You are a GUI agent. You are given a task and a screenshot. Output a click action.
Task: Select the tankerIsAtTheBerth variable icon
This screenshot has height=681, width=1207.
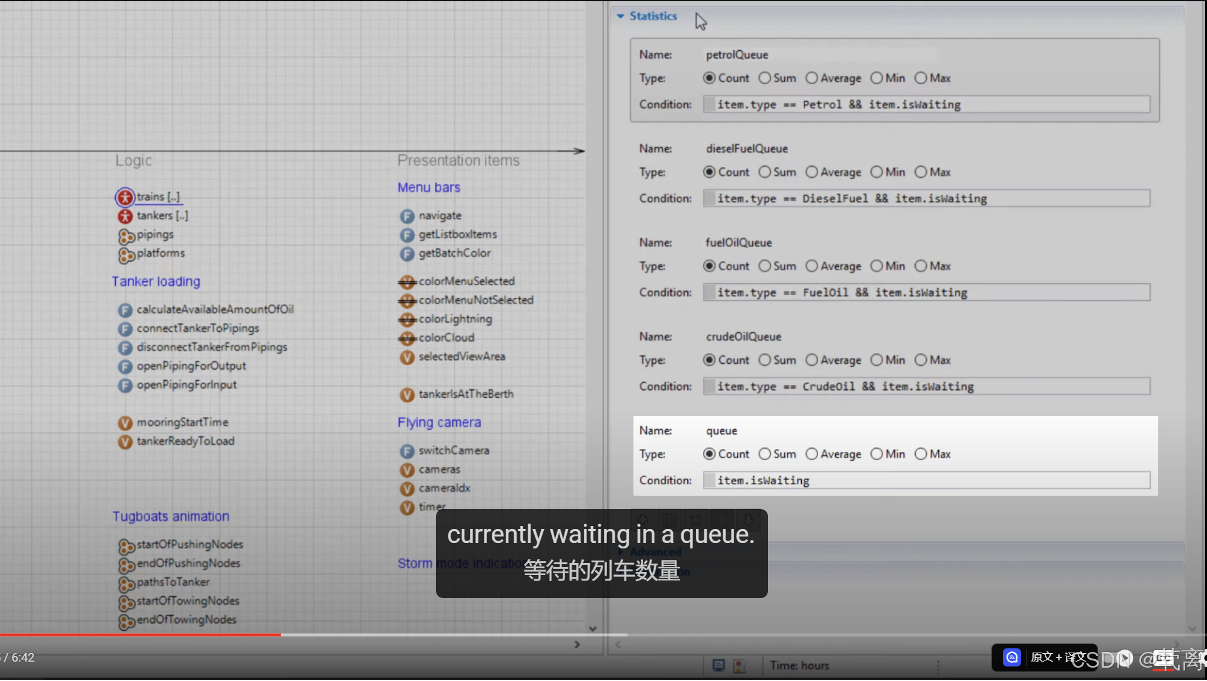click(407, 395)
